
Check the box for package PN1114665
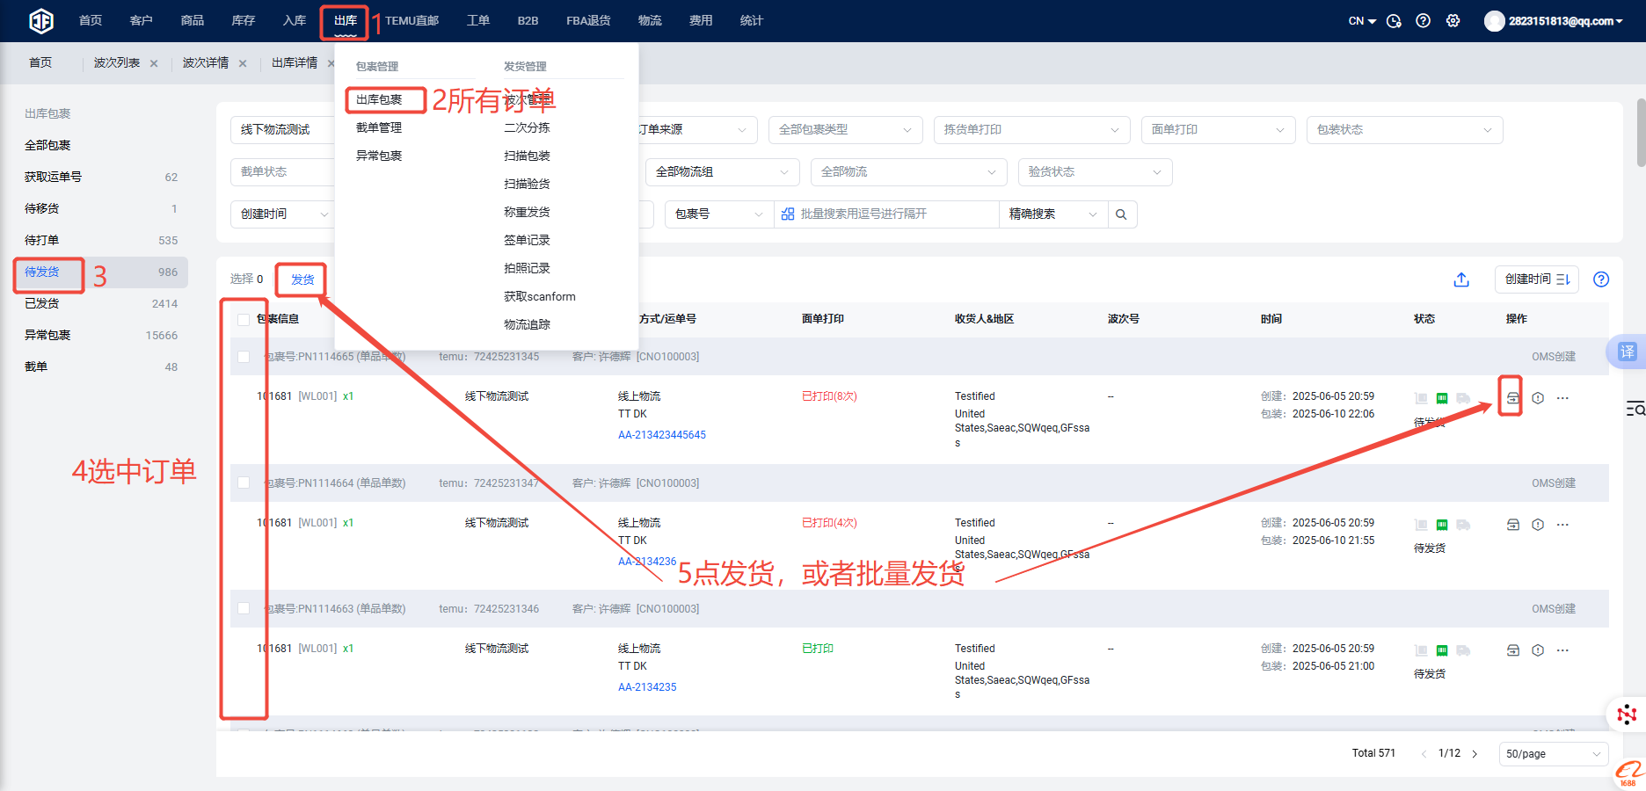(x=244, y=357)
